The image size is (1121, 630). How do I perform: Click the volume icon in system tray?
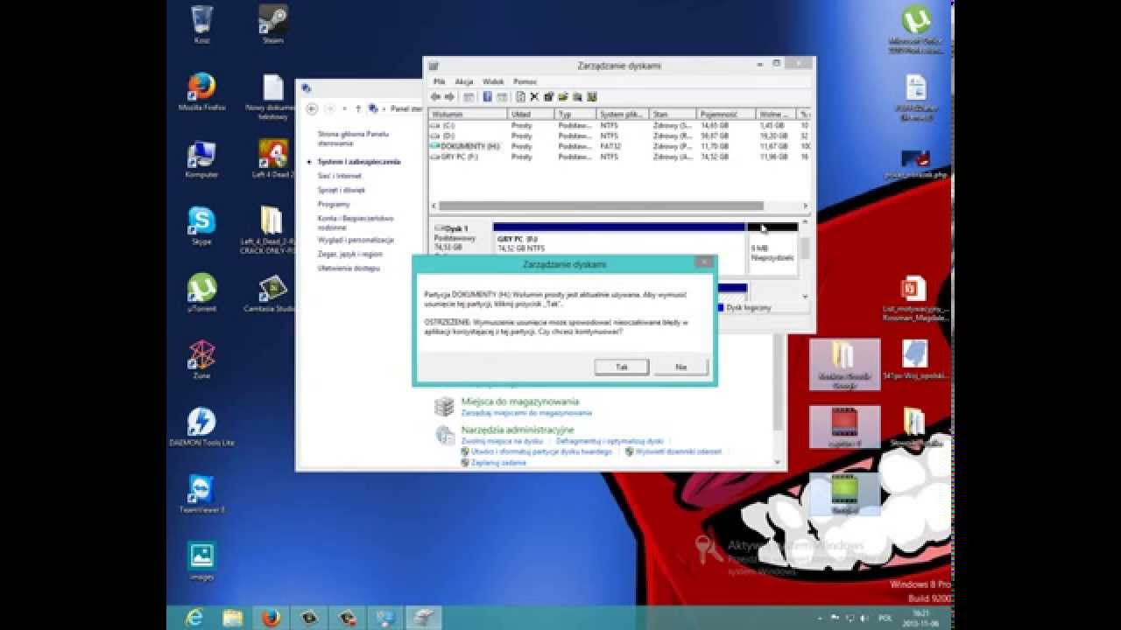(863, 618)
